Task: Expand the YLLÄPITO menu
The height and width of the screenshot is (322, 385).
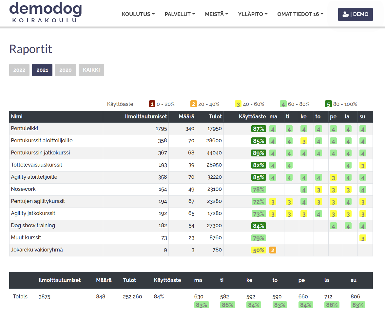Action: [253, 14]
